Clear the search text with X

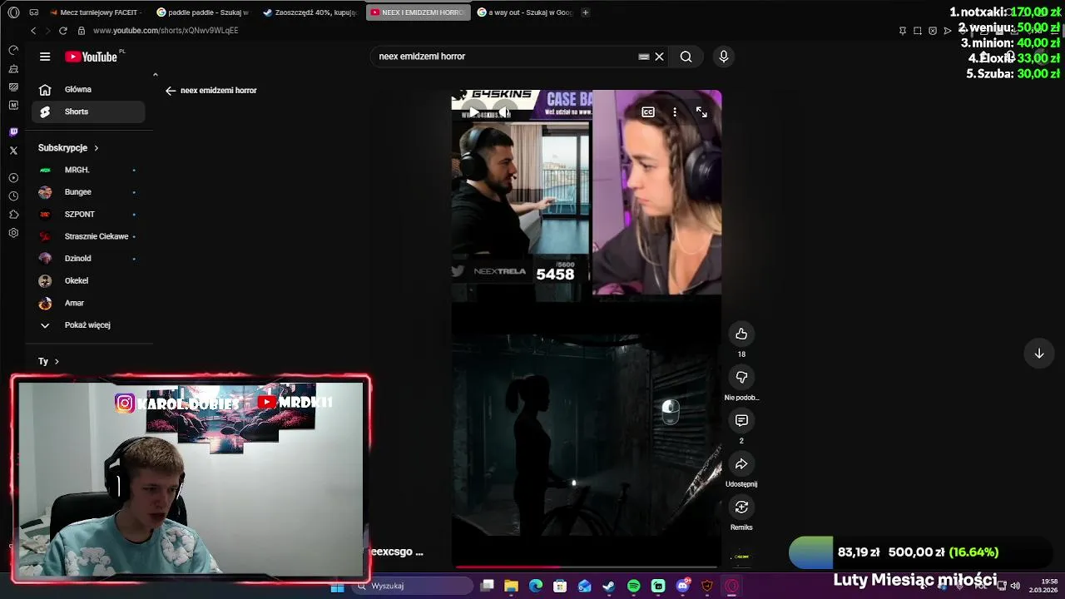coord(659,57)
